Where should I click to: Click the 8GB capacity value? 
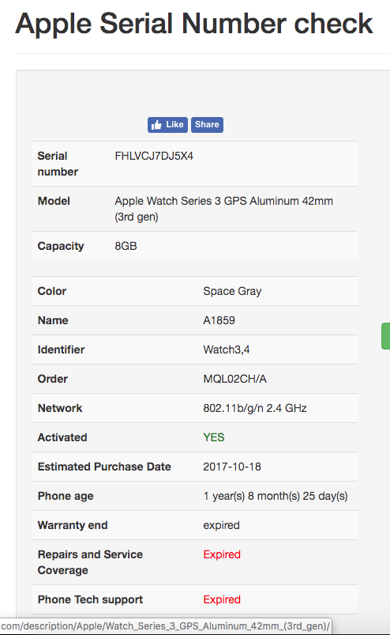point(126,246)
